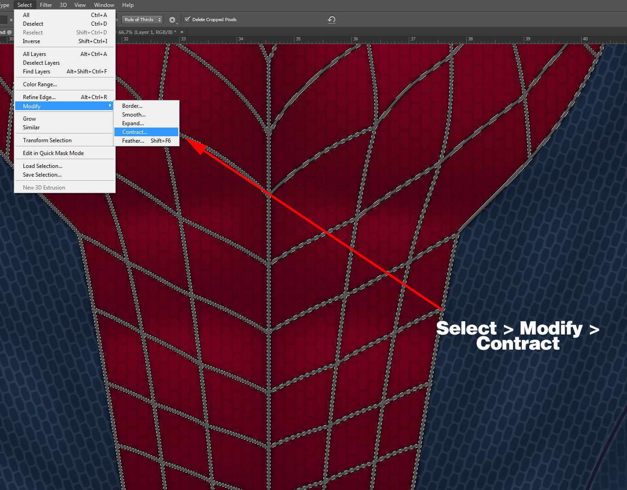The width and height of the screenshot is (627, 490).
Task: Choose Transform Selection
Action: tap(65, 140)
